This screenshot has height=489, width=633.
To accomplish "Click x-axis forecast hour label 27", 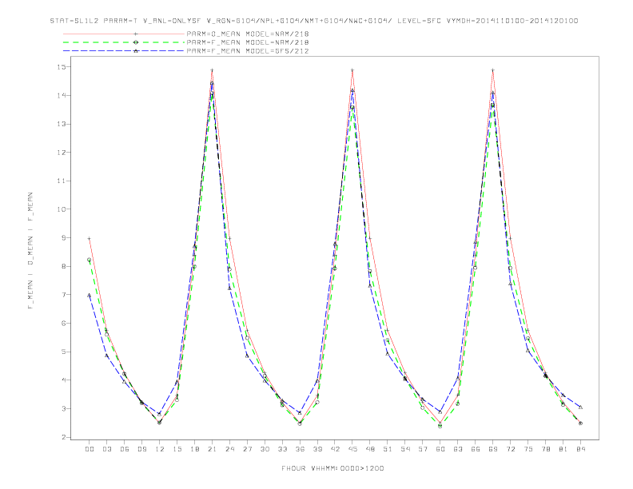I will click(247, 449).
